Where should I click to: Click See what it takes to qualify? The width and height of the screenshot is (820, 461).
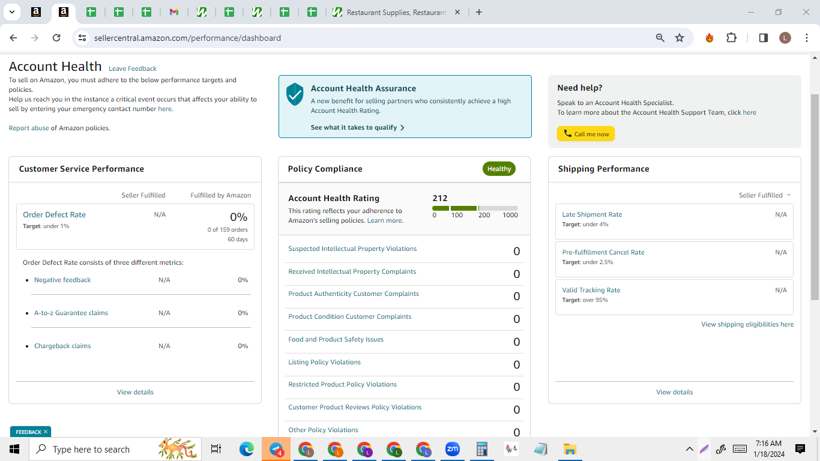click(x=357, y=127)
